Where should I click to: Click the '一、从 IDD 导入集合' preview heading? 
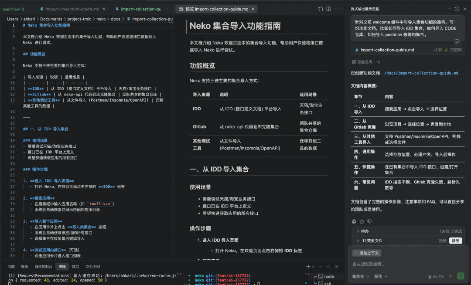[x=219, y=169]
